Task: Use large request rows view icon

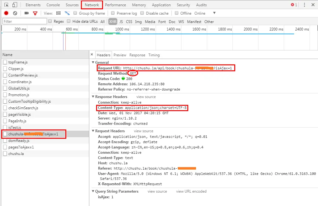Action: (58, 13)
